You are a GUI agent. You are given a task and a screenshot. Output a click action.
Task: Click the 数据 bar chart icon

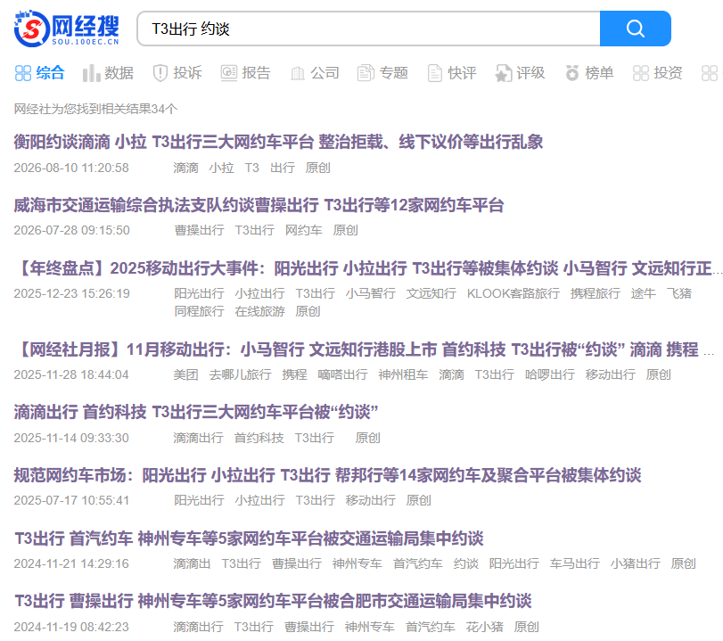(x=91, y=73)
